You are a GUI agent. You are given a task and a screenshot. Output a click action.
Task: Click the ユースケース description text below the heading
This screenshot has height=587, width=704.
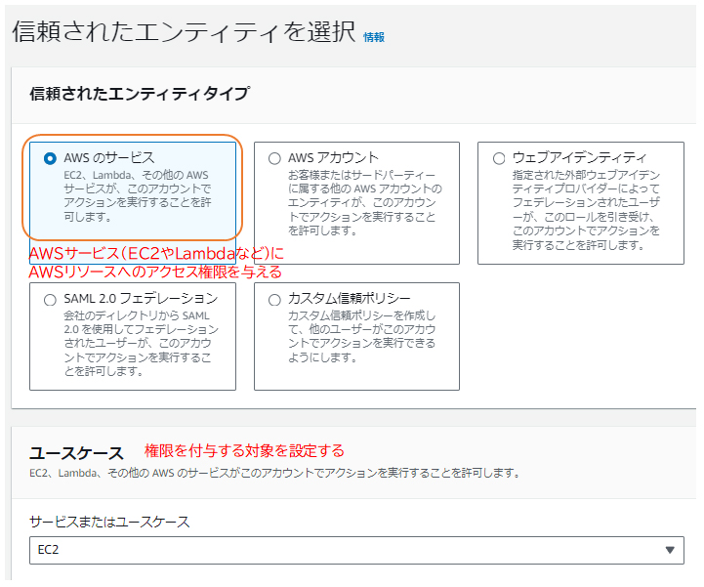pos(273,474)
